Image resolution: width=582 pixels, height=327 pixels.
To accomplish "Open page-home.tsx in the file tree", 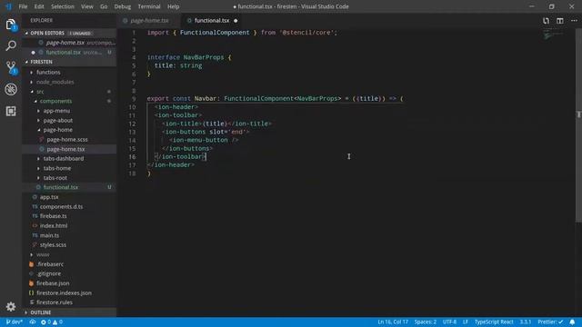I will tap(65, 149).
